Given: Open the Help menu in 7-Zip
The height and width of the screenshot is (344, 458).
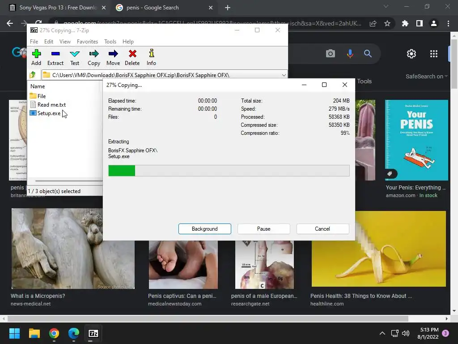Looking at the screenshot, I should point(128,42).
